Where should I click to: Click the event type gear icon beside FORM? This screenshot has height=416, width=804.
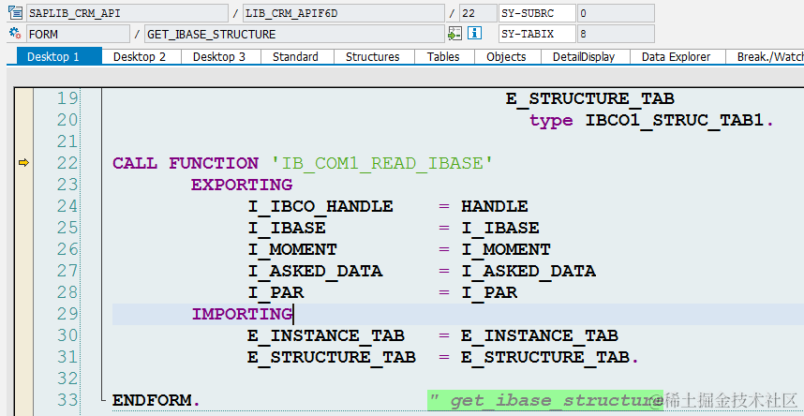pyautogui.click(x=14, y=35)
